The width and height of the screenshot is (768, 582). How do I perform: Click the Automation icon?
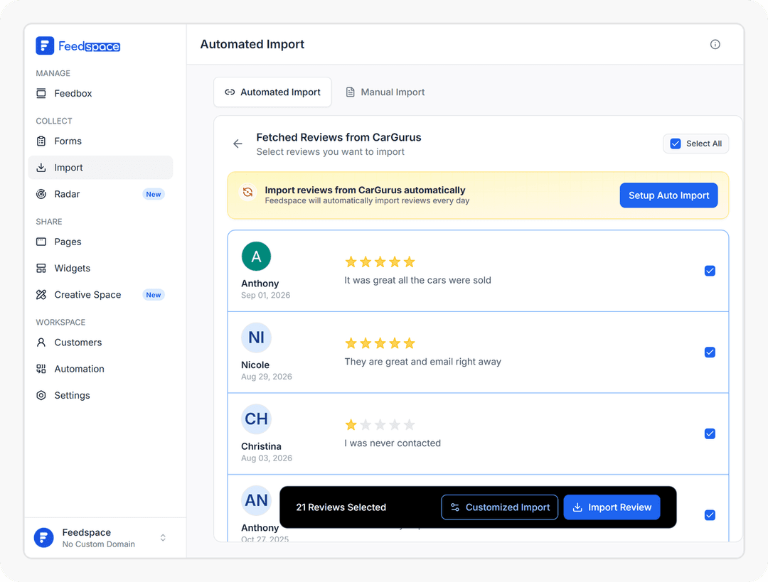pyautogui.click(x=41, y=369)
